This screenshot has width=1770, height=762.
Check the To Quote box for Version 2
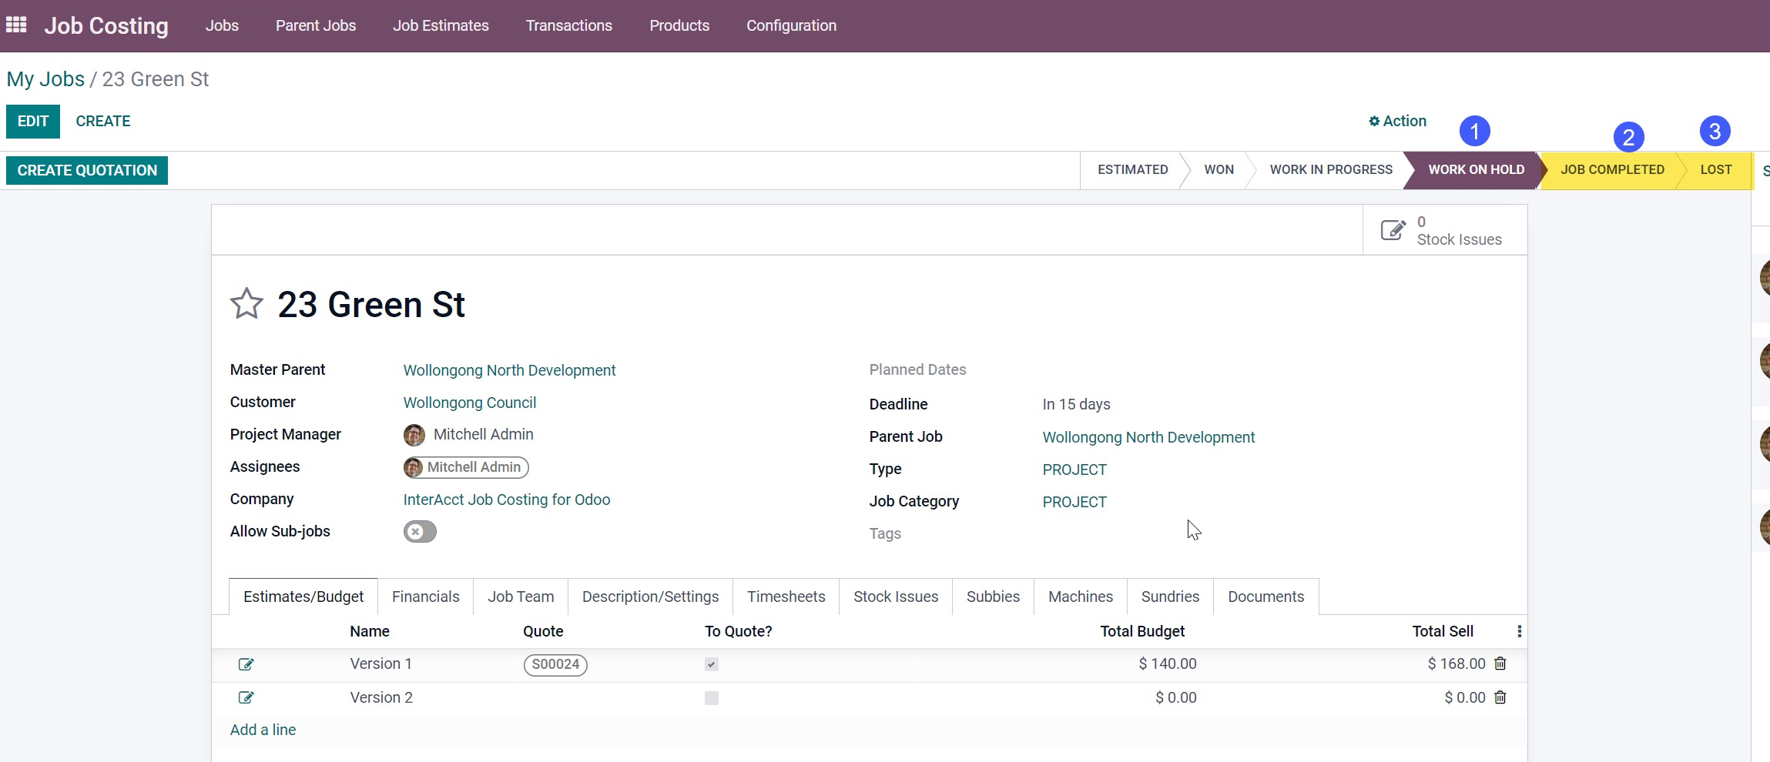711,698
